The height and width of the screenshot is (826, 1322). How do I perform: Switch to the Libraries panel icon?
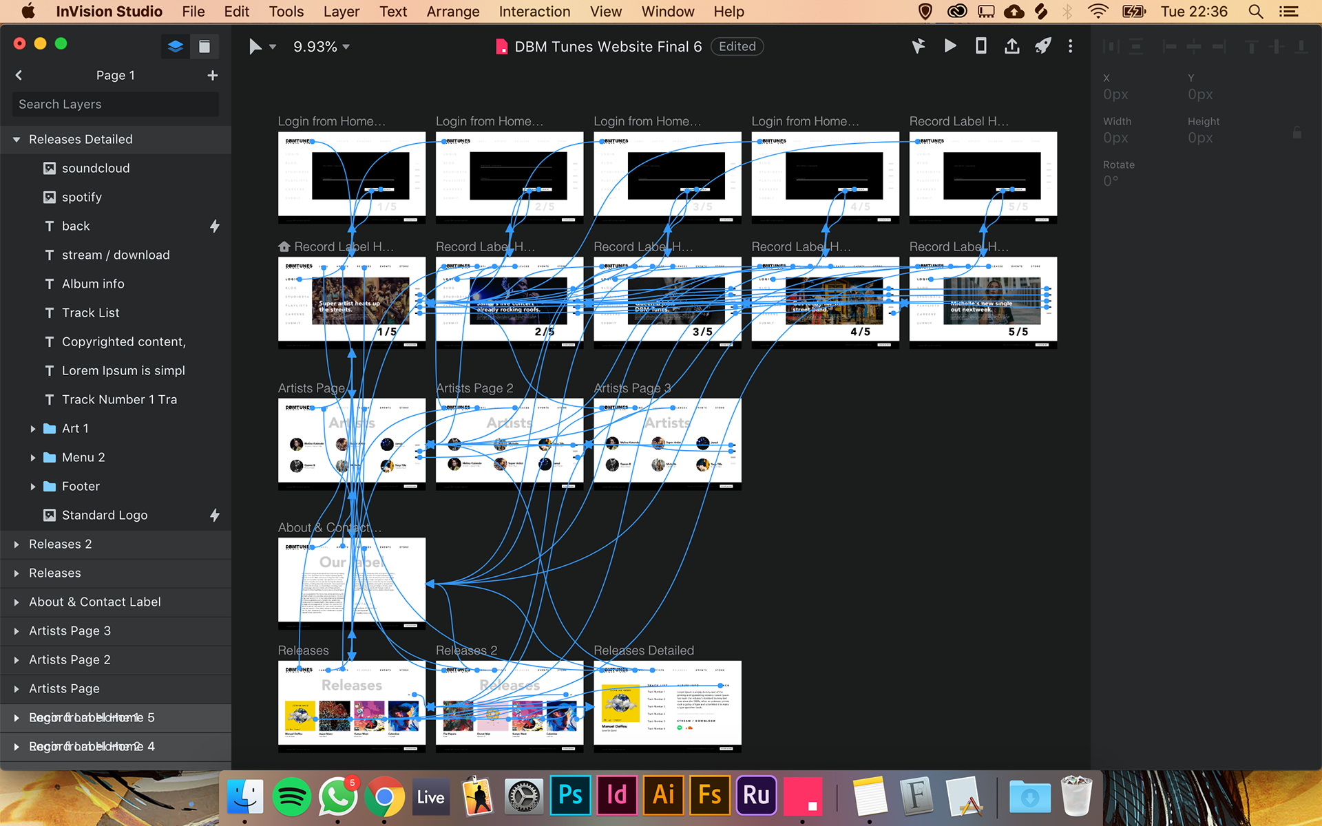point(204,46)
